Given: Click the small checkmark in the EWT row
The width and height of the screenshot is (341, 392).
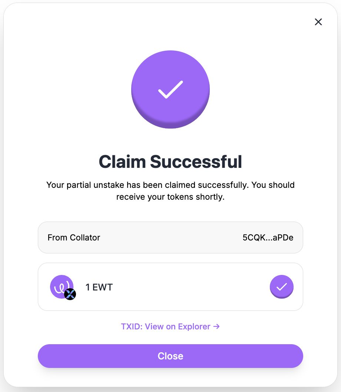Looking at the screenshot, I should [282, 287].
